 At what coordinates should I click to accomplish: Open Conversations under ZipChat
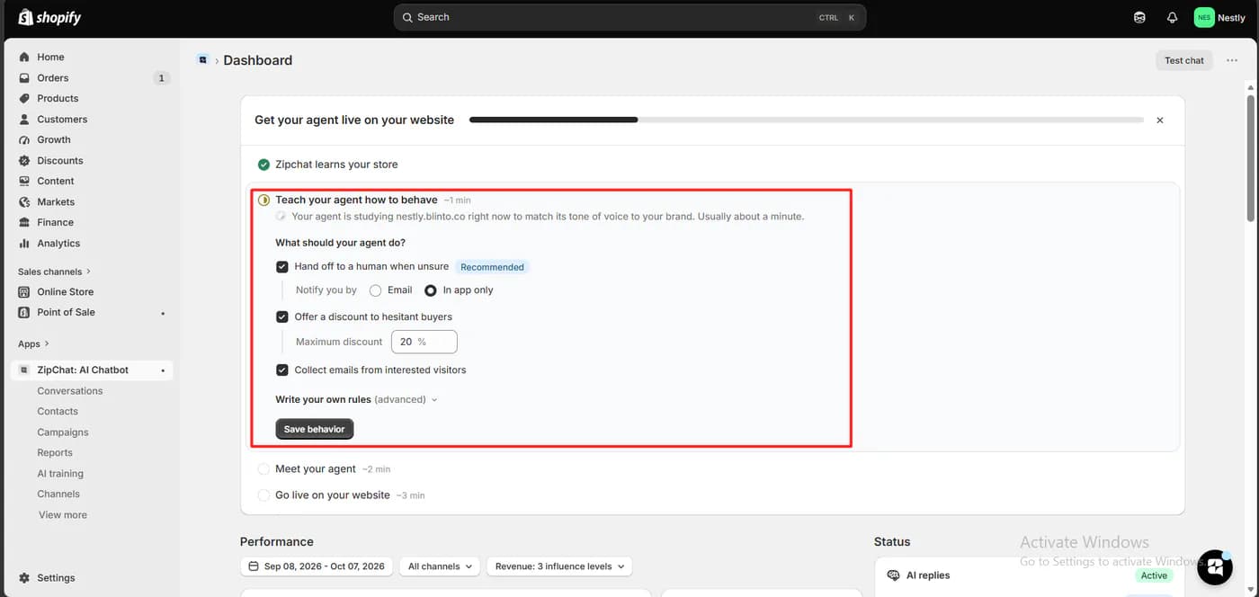pos(70,391)
